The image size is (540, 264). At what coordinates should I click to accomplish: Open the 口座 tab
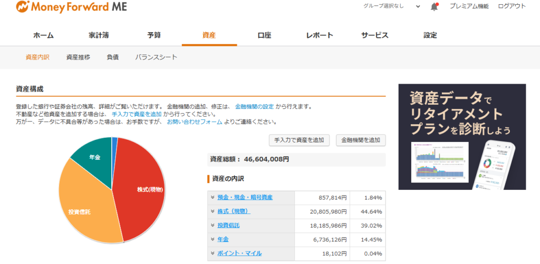(x=264, y=35)
